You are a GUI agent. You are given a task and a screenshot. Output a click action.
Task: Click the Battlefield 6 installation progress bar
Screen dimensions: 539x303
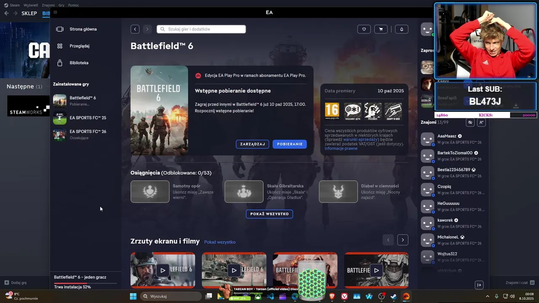[x=85, y=284]
